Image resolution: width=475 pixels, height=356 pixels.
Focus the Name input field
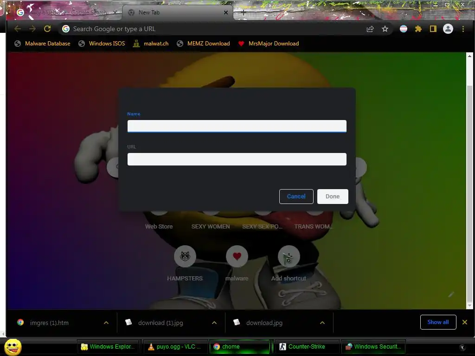coord(237,126)
